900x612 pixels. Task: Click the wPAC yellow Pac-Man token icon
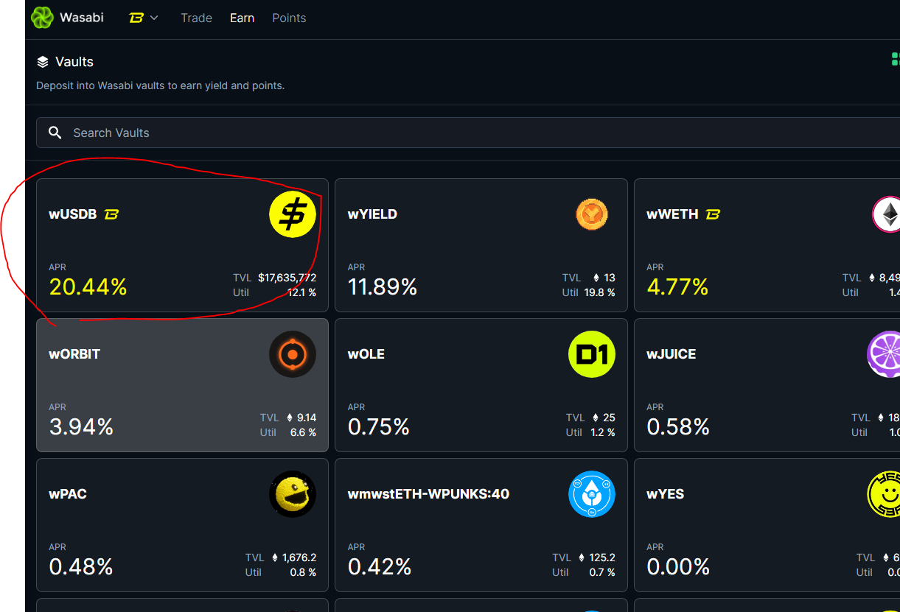293,494
